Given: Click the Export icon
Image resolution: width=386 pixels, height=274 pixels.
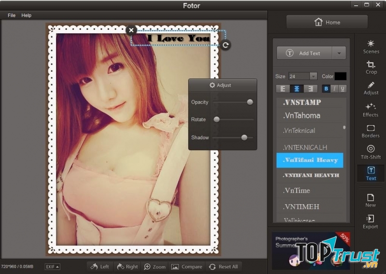Looking at the screenshot, I should [x=371, y=222].
